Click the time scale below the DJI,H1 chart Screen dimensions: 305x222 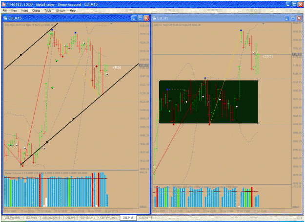tap(222, 211)
